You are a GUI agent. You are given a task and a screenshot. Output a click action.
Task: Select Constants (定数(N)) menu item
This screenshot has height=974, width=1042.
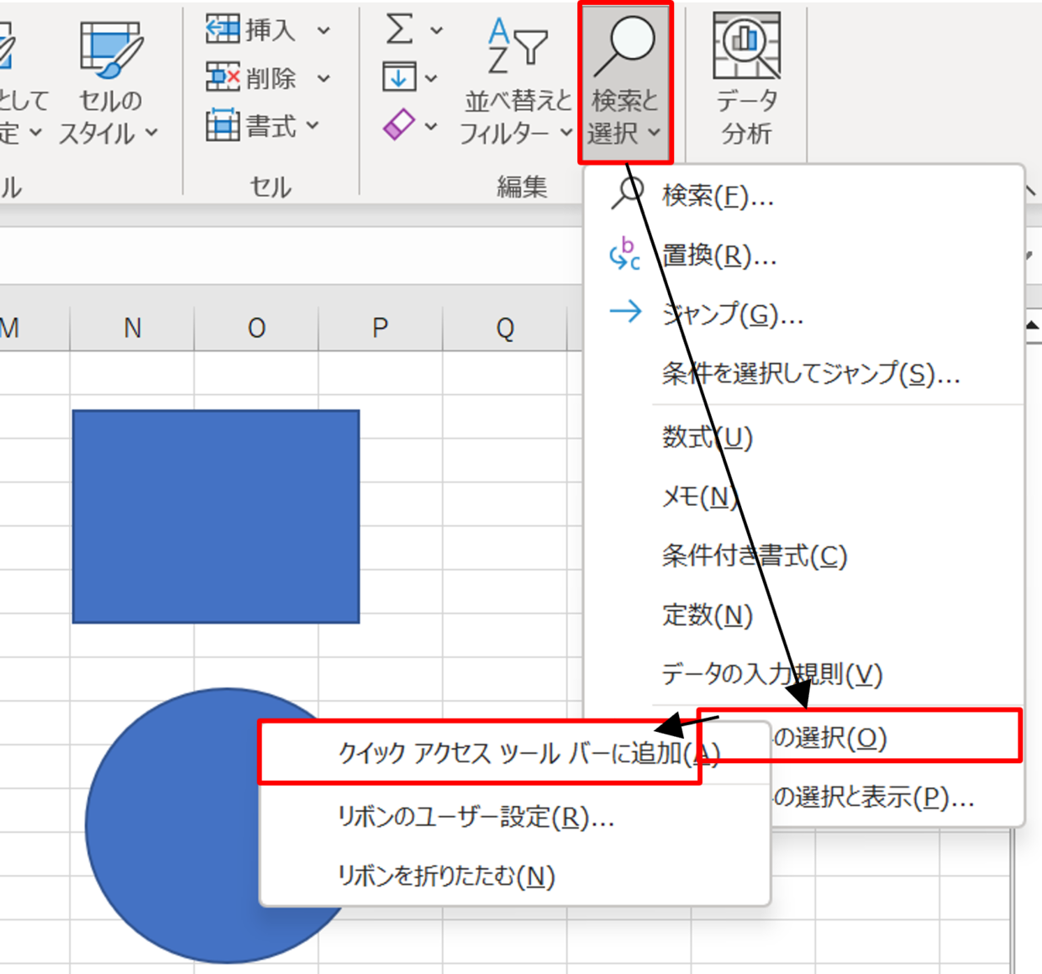tap(804, 615)
